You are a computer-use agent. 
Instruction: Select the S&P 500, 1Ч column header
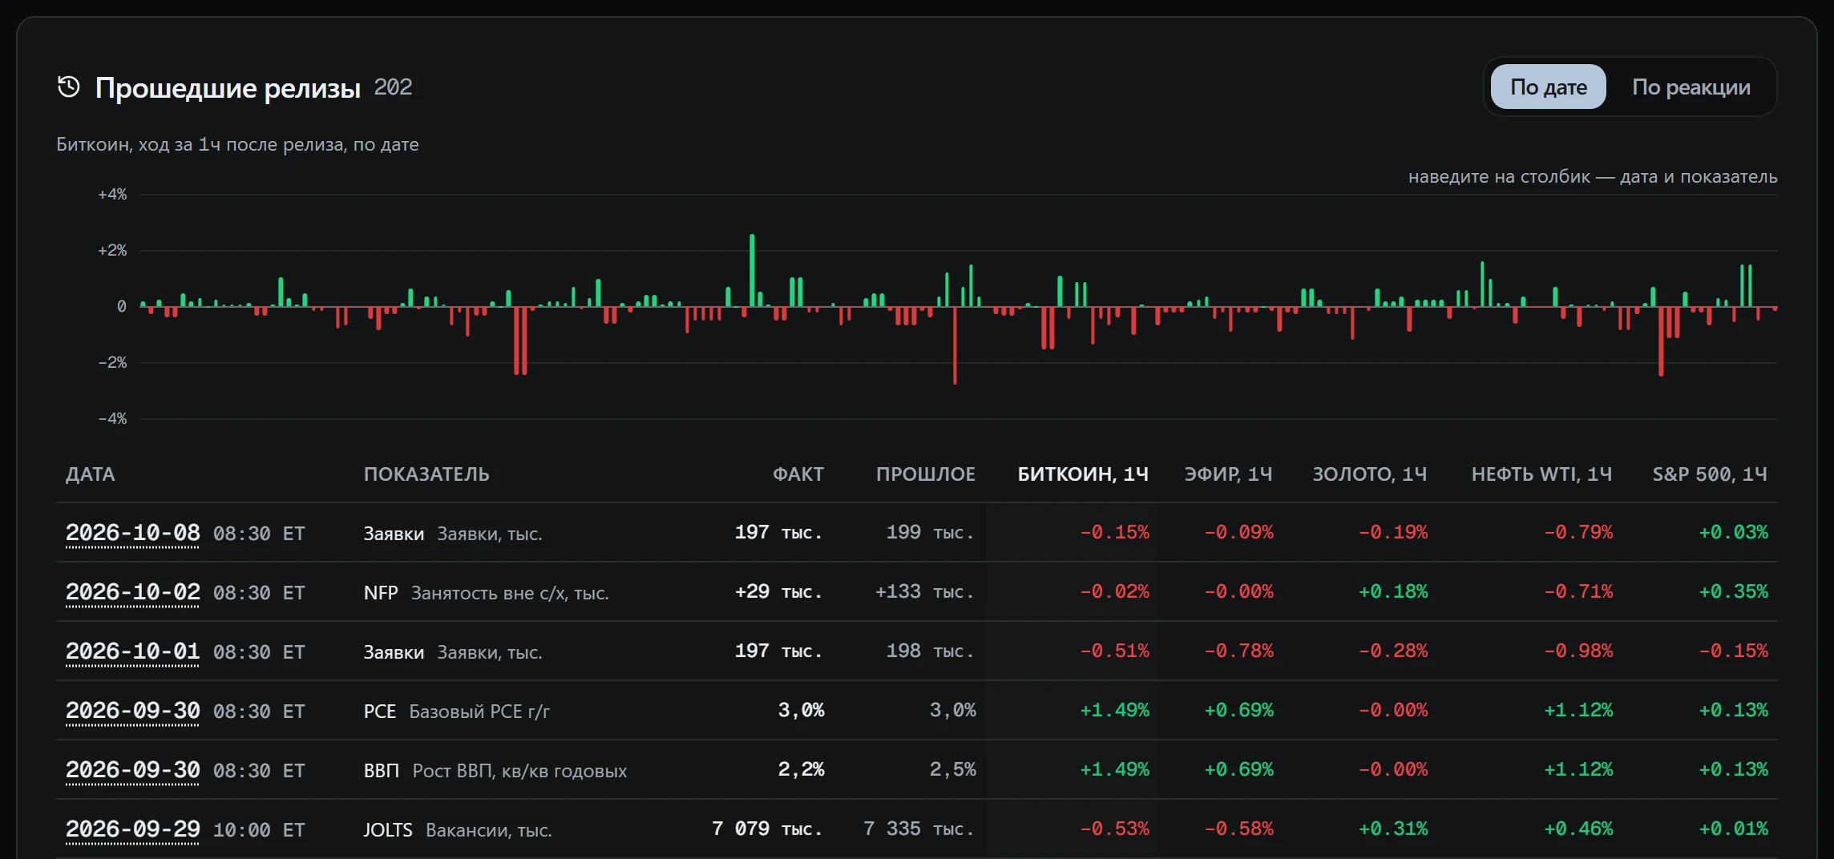(1710, 474)
